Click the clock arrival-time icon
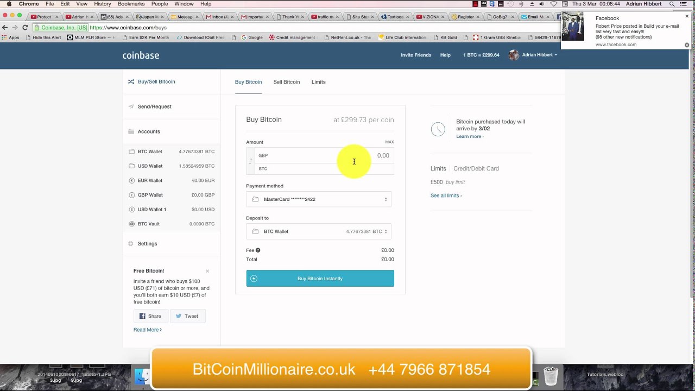 438,129
